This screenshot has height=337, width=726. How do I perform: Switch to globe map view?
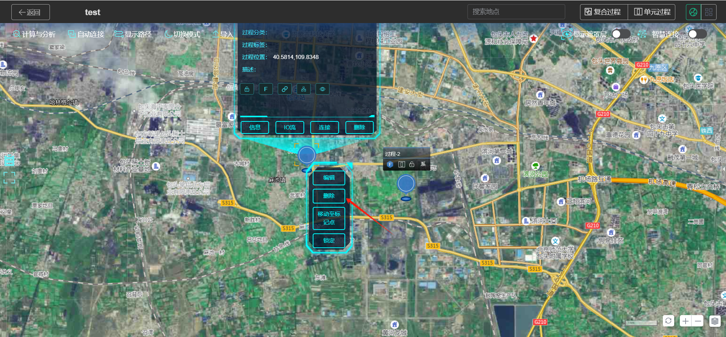pyautogui.click(x=693, y=12)
